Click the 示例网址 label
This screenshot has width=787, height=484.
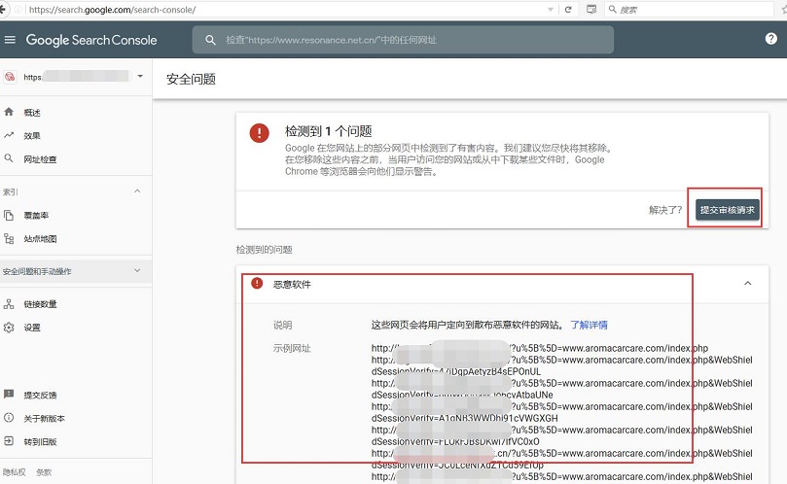[x=292, y=348]
